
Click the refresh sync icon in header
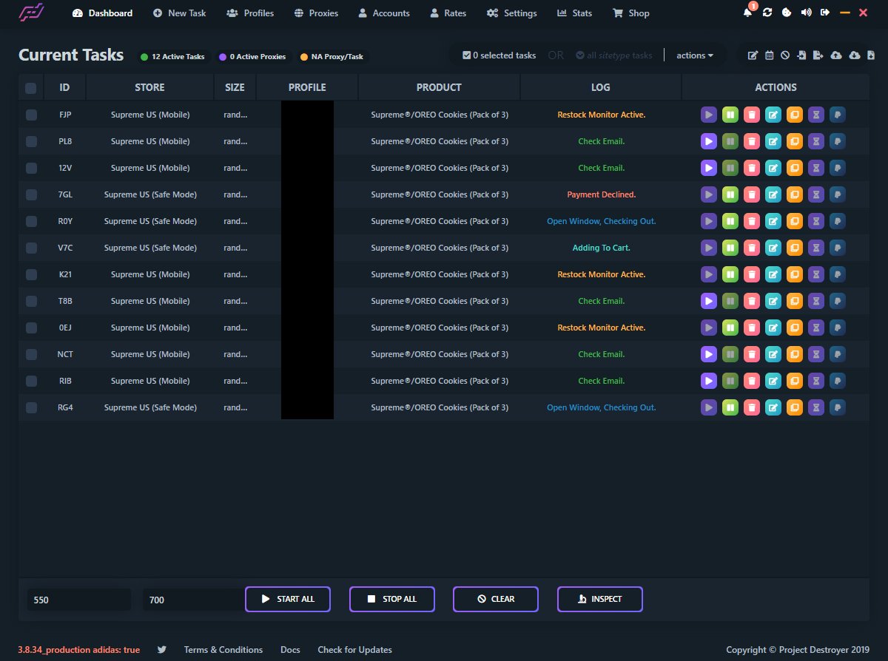(767, 13)
